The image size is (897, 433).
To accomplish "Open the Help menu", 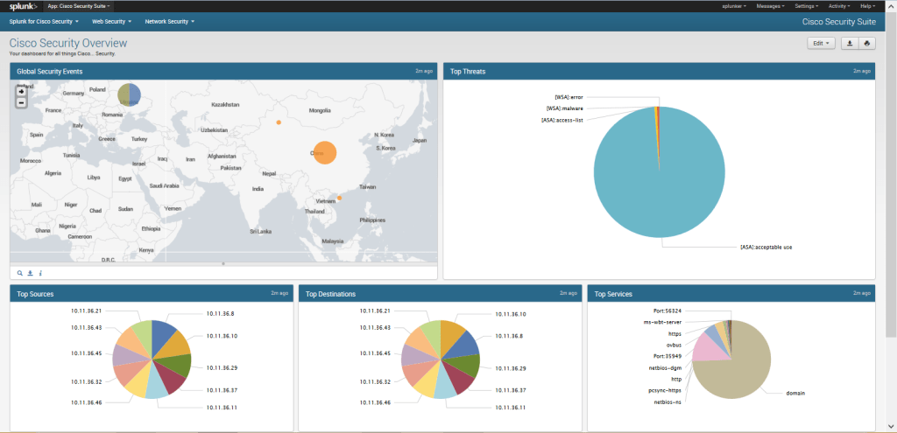I will pos(867,6).
